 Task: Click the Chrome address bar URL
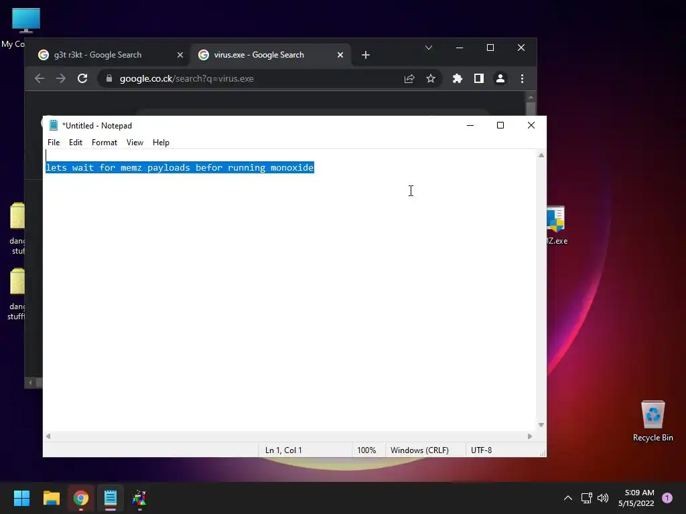(x=187, y=79)
